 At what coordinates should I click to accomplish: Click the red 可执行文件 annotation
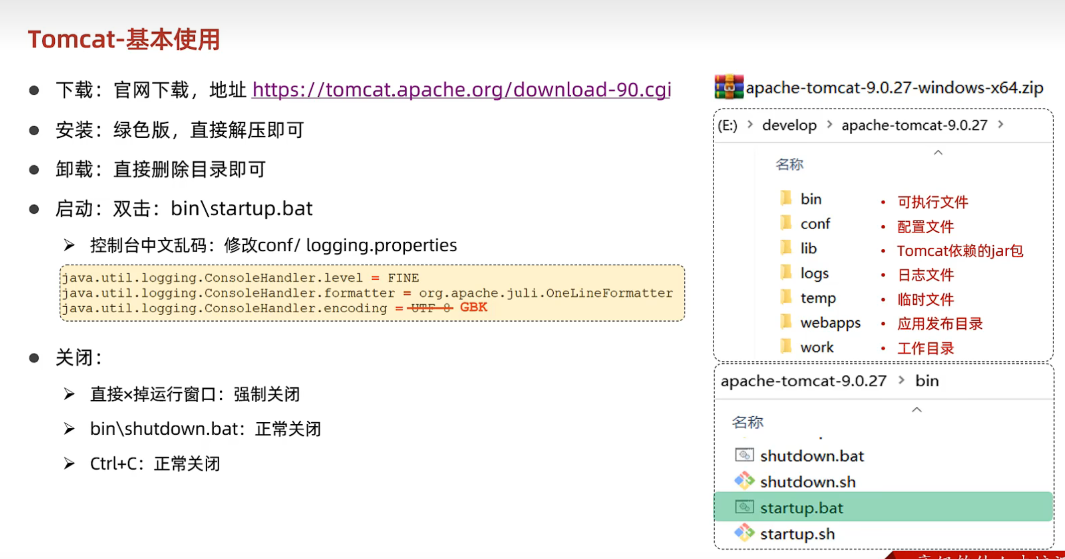click(x=933, y=202)
